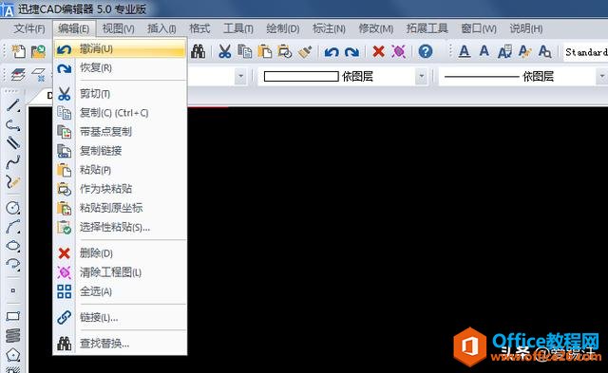Image resolution: width=608 pixels, height=373 pixels.
Task: Open the 插入(I) menu
Action: pyautogui.click(x=161, y=28)
